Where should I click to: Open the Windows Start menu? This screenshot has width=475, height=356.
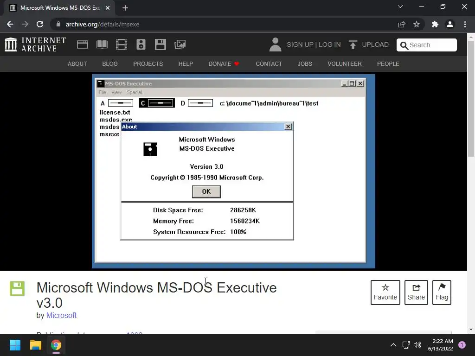coord(15,345)
